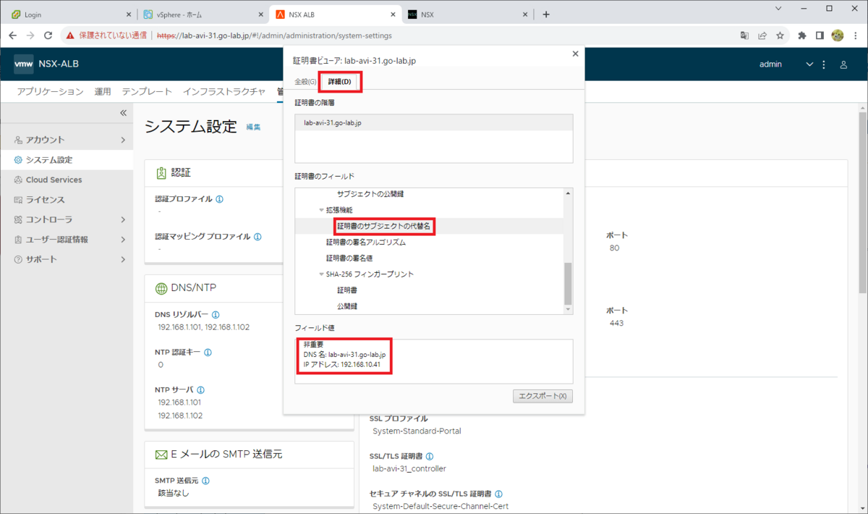Open the Chrome three-dot menu
868x514 pixels.
click(x=856, y=35)
